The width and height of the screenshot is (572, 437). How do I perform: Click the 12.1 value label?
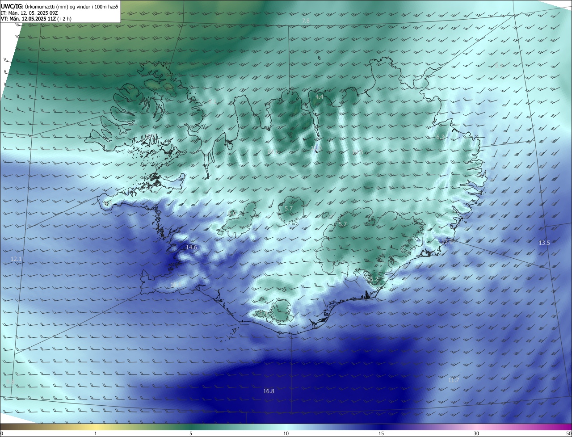[16, 259]
